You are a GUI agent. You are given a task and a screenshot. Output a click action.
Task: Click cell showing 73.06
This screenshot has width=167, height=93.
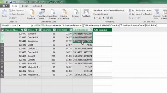83,45
